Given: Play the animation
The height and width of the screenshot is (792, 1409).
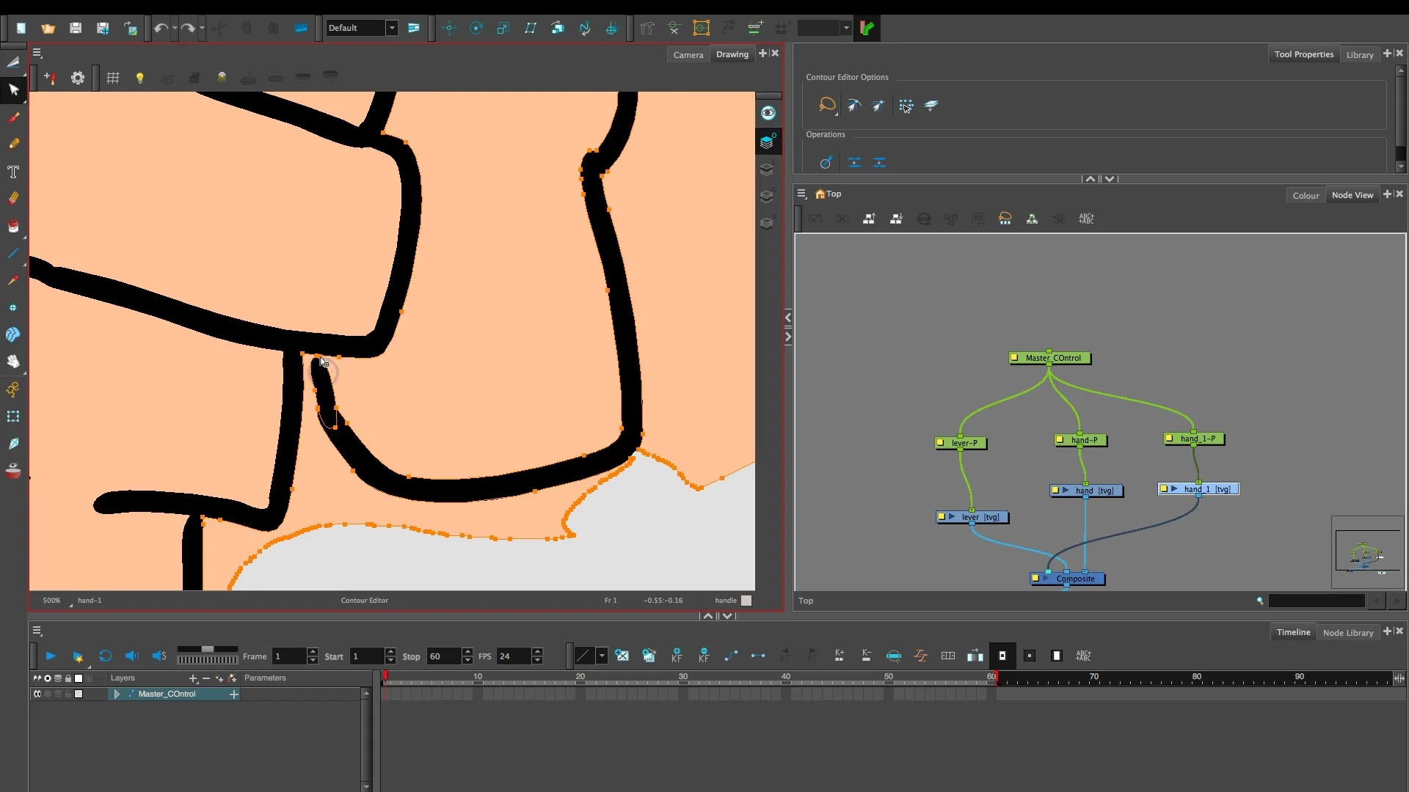Looking at the screenshot, I should pyautogui.click(x=51, y=656).
